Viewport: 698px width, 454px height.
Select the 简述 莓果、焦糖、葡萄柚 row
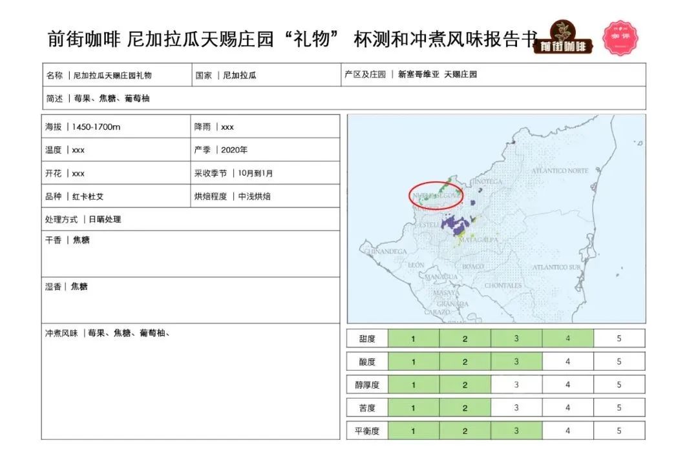(x=344, y=98)
